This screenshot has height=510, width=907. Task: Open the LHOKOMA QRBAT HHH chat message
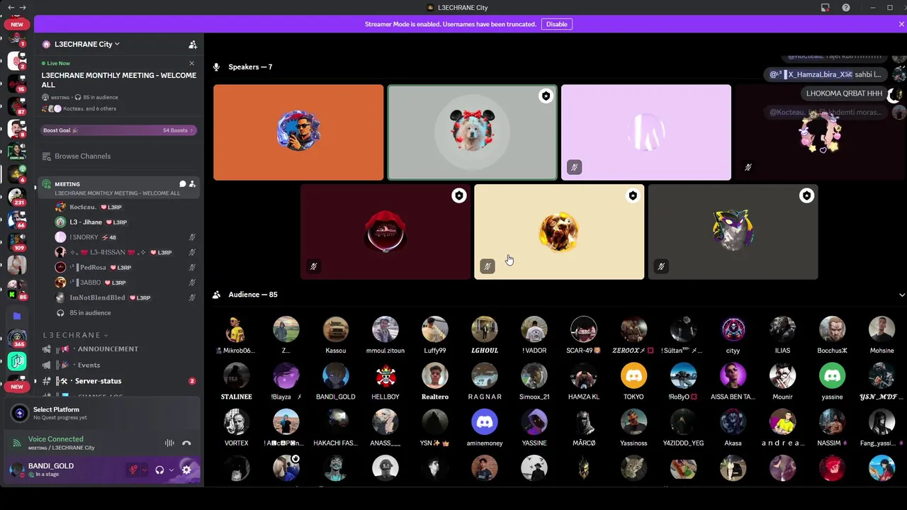(843, 93)
